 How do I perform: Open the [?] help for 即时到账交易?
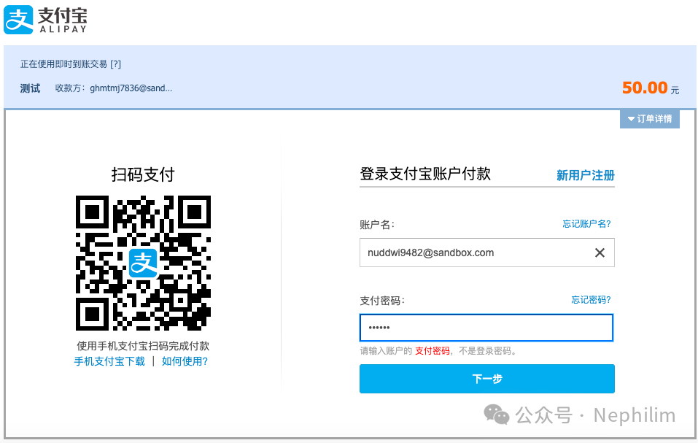(x=116, y=64)
